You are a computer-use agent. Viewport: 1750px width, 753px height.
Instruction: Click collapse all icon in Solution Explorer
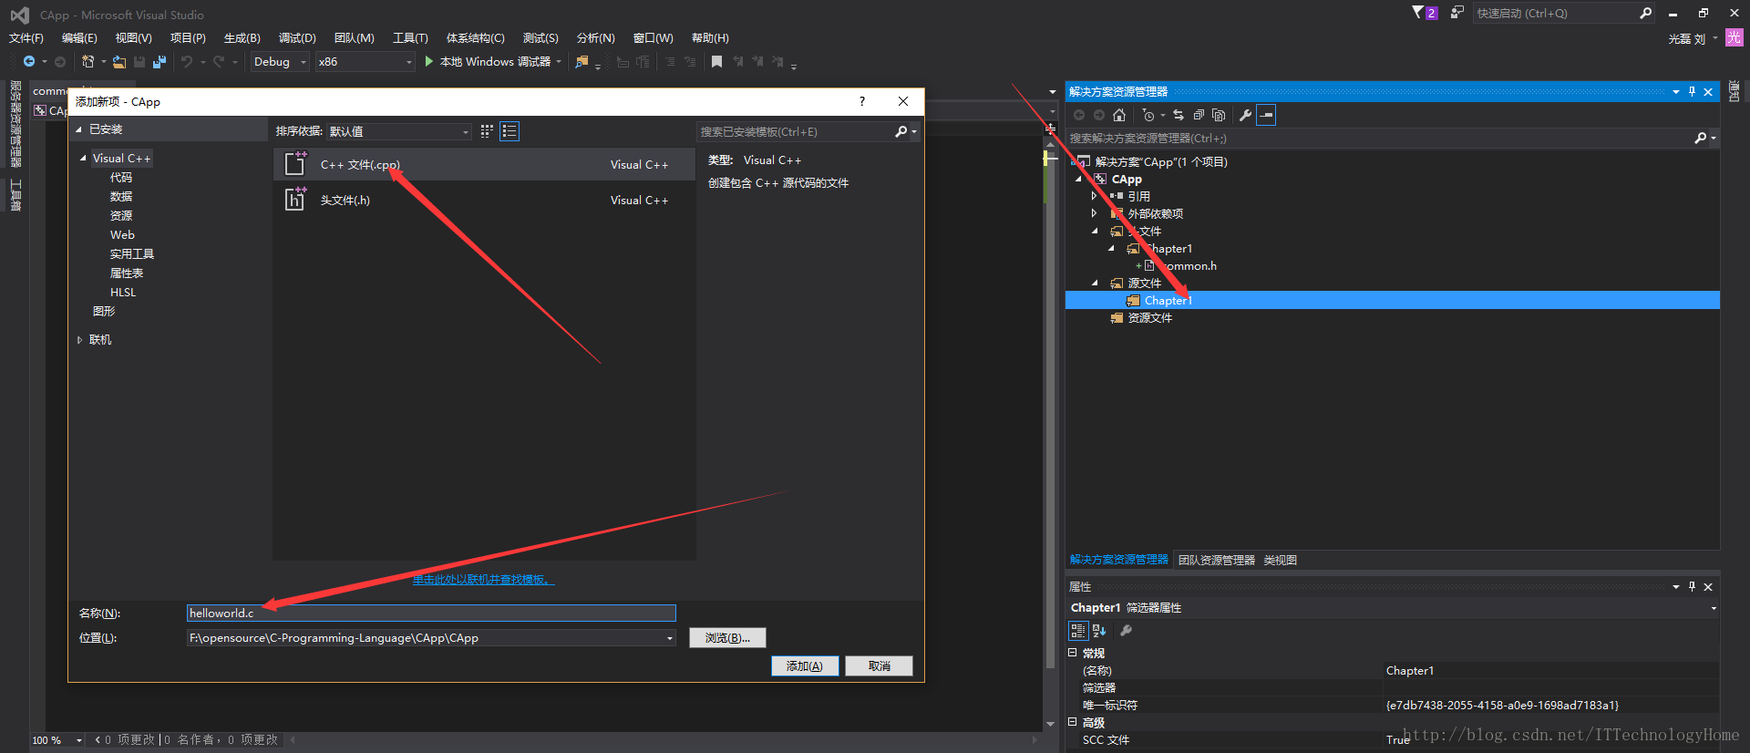click(x=1199, y=115)
